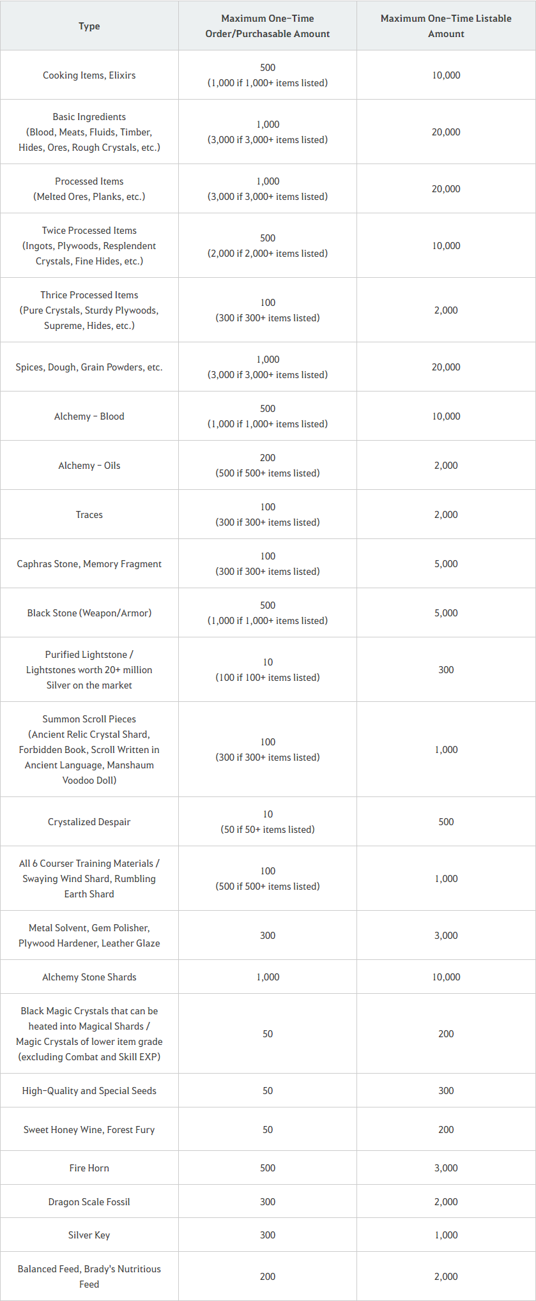The width and height of the screenshot is (536, 1301).
Task: Click the Silver Key row label
Action: click(89, 1235)
